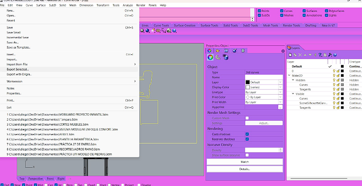Choose Print from File menu
362x186 pixels.
coord(69,101)
